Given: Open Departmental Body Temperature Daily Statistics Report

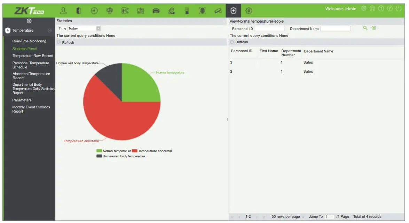Looking at the screenshot, I should (33, 89).
